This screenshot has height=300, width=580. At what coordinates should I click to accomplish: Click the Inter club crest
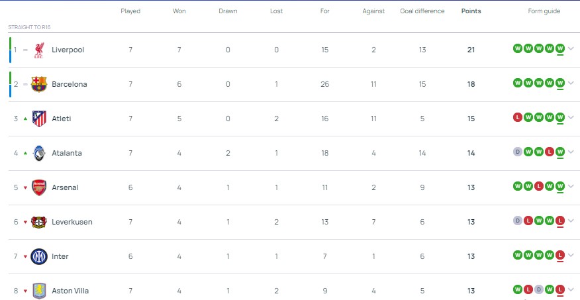point(39,256)
